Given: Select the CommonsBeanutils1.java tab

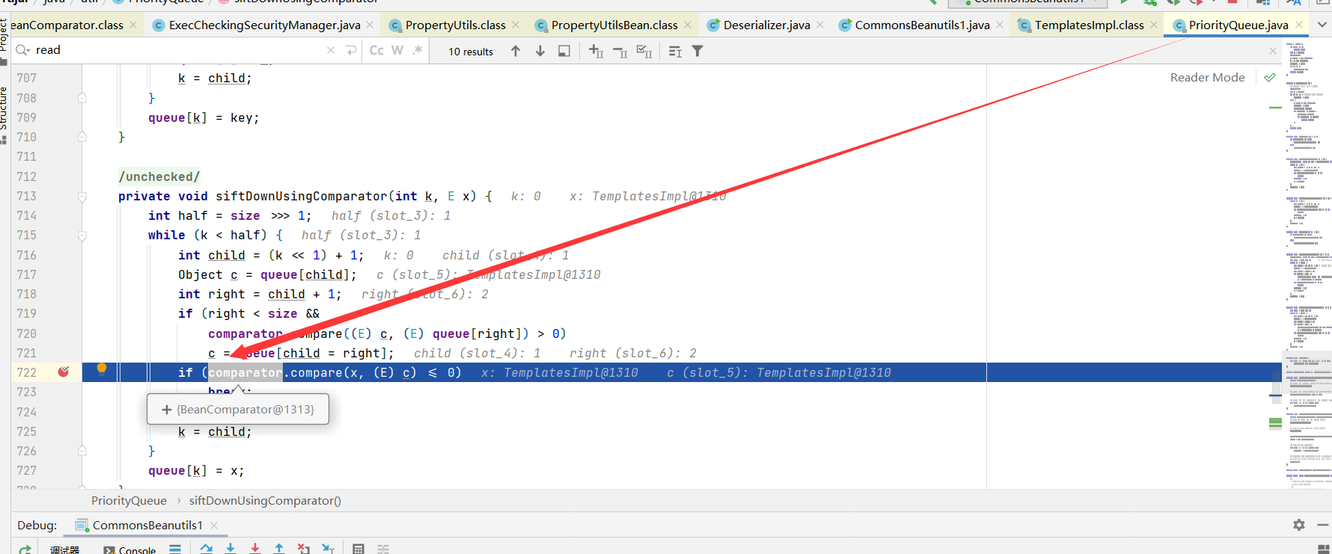Looking at the screenshot, I should coord(922,25).
